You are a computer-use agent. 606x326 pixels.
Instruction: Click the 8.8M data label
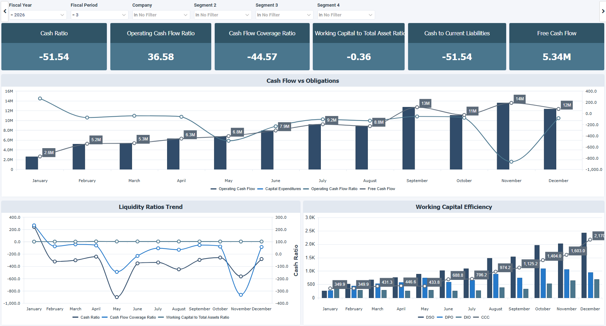point(379,122)
